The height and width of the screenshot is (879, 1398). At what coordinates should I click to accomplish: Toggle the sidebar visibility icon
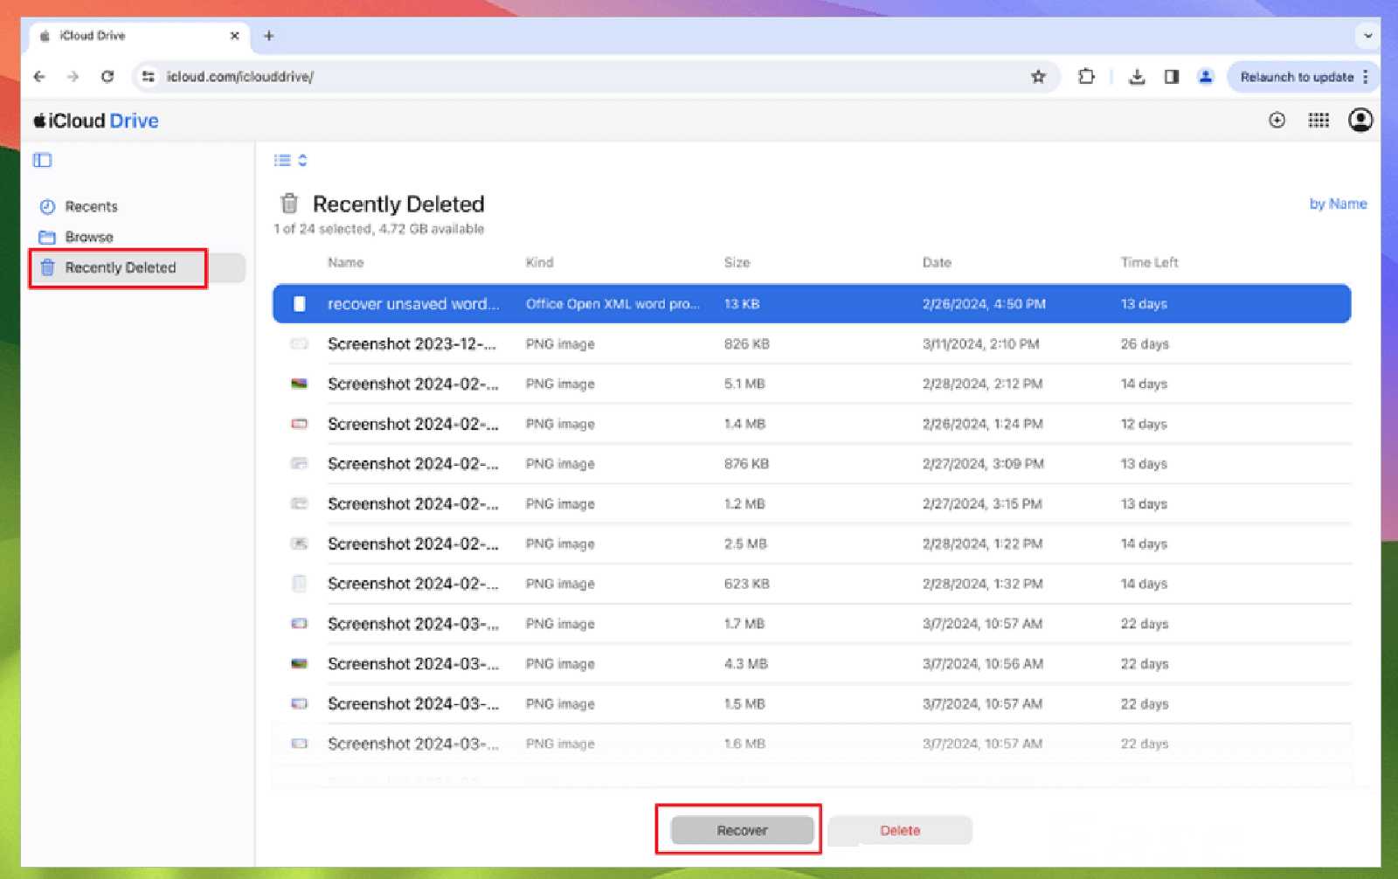[x=41, y=161]
